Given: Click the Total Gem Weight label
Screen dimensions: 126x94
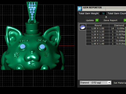Looking at the screenshot, I should (x=89, y=14).
